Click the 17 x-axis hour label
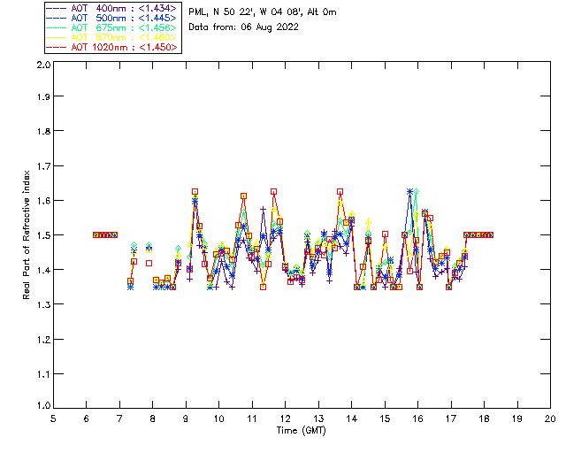This screenshot has height=453, width=566. tap(451, 418)
